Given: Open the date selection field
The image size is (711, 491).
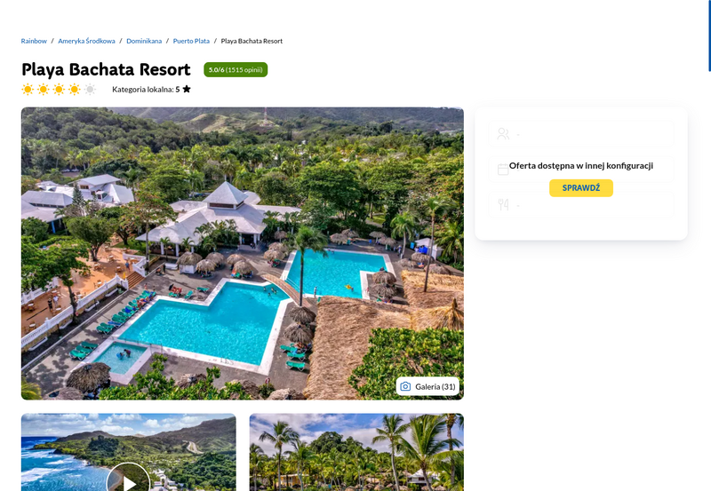Looking at the screenshot, I should (581, 170).
